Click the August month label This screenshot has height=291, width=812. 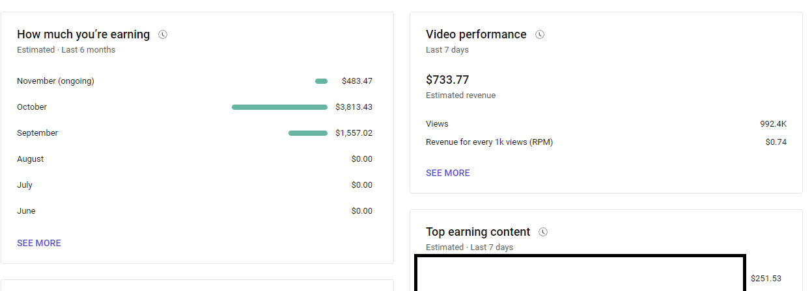pyautogui.click(x=31, y=159)
